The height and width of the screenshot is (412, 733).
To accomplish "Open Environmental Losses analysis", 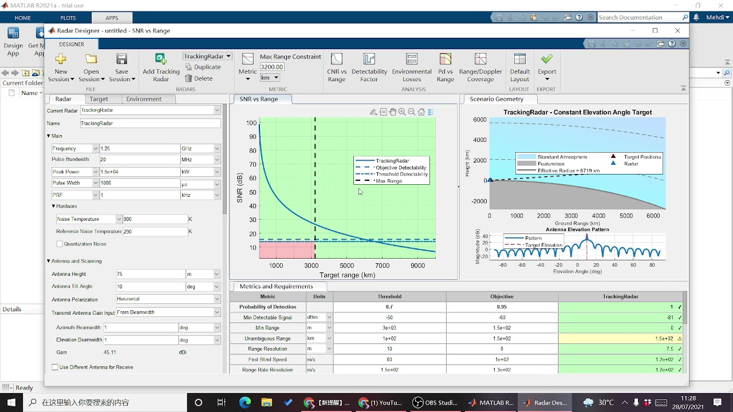I will [412, 68].
